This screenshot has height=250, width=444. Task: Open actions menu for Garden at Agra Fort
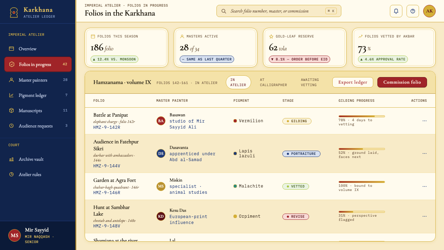pyautogui.click(x=425, y=186)
